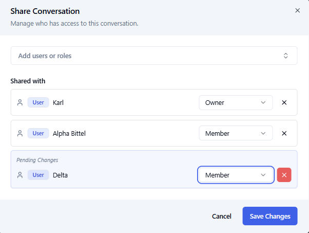The height and width of the screenshot is (233, 309).
Task: Remove Alpha Bittel with the X icon
Action: [x=284, y=133]
